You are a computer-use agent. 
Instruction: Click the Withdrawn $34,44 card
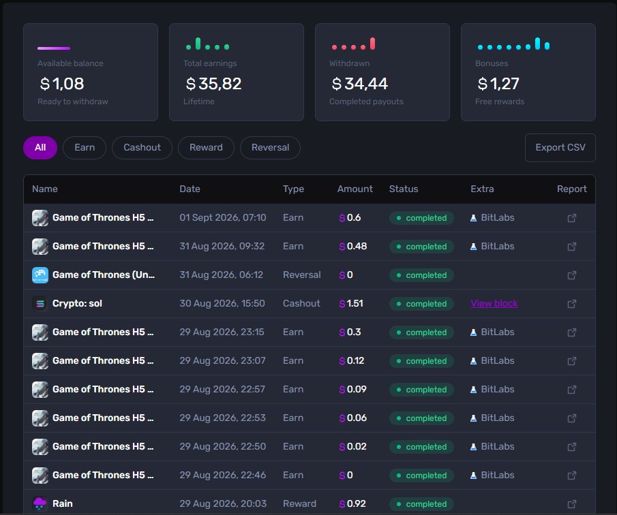pyautogui.click(x=382, y=72)
